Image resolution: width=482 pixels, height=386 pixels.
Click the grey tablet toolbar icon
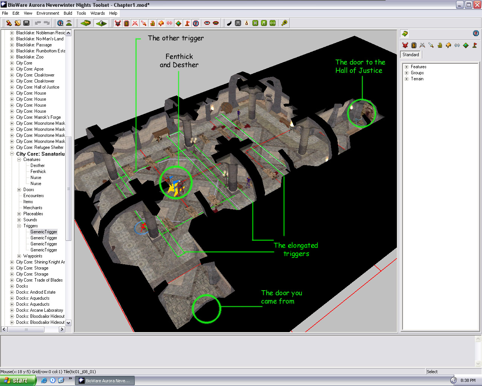238,23
